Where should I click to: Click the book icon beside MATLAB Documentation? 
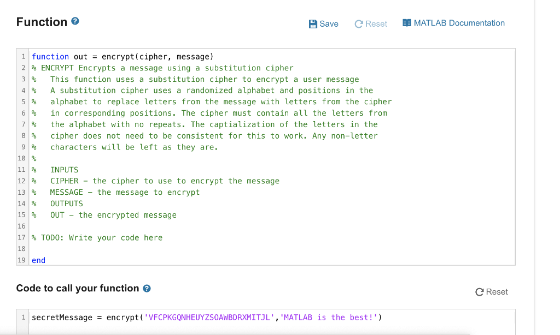407,23
